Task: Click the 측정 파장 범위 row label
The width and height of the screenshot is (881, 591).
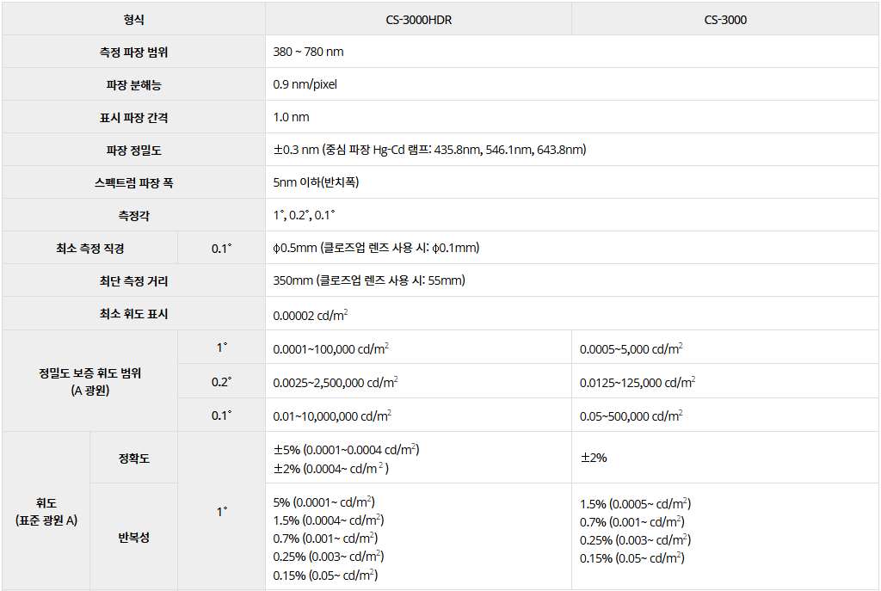Action: [x=133, y=52]
